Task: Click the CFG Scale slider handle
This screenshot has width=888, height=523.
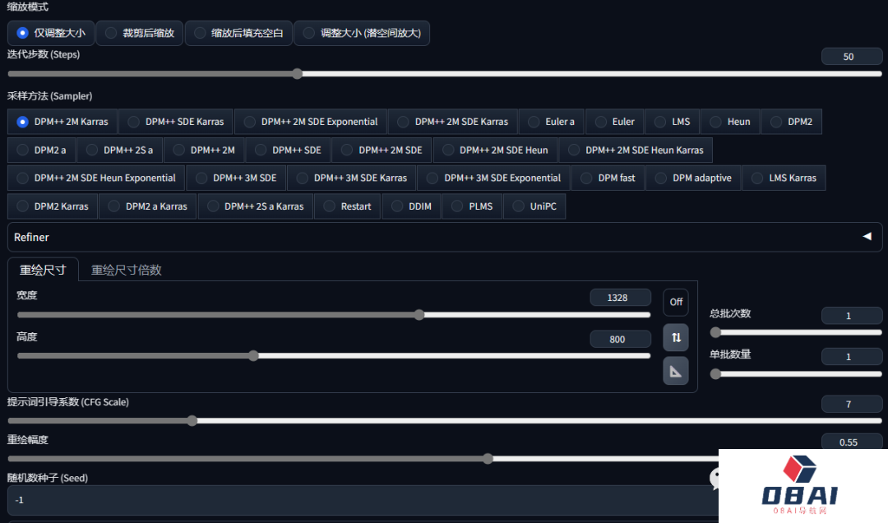Action: (x=192, y=420)
